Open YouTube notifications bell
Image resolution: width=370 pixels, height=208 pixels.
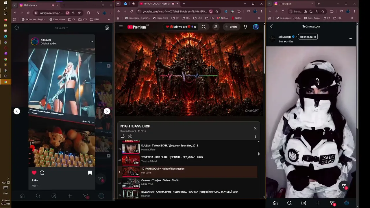click(x=245, y=27)
